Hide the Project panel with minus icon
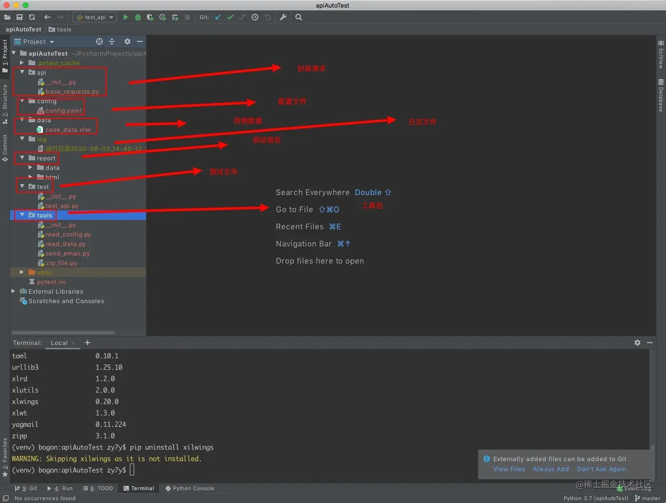This screenshot has height=503, width=666. tap(140, 41)
